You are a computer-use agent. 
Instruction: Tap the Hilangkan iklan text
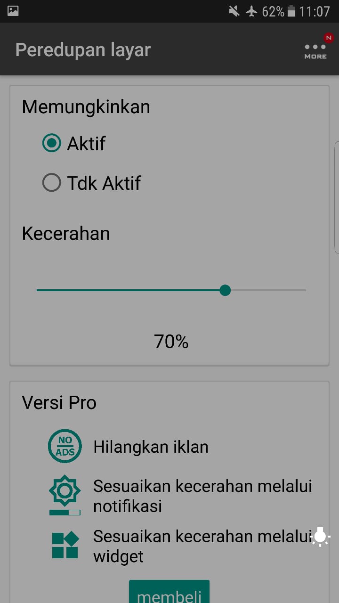pyautogui.click(x=151, y=447)
